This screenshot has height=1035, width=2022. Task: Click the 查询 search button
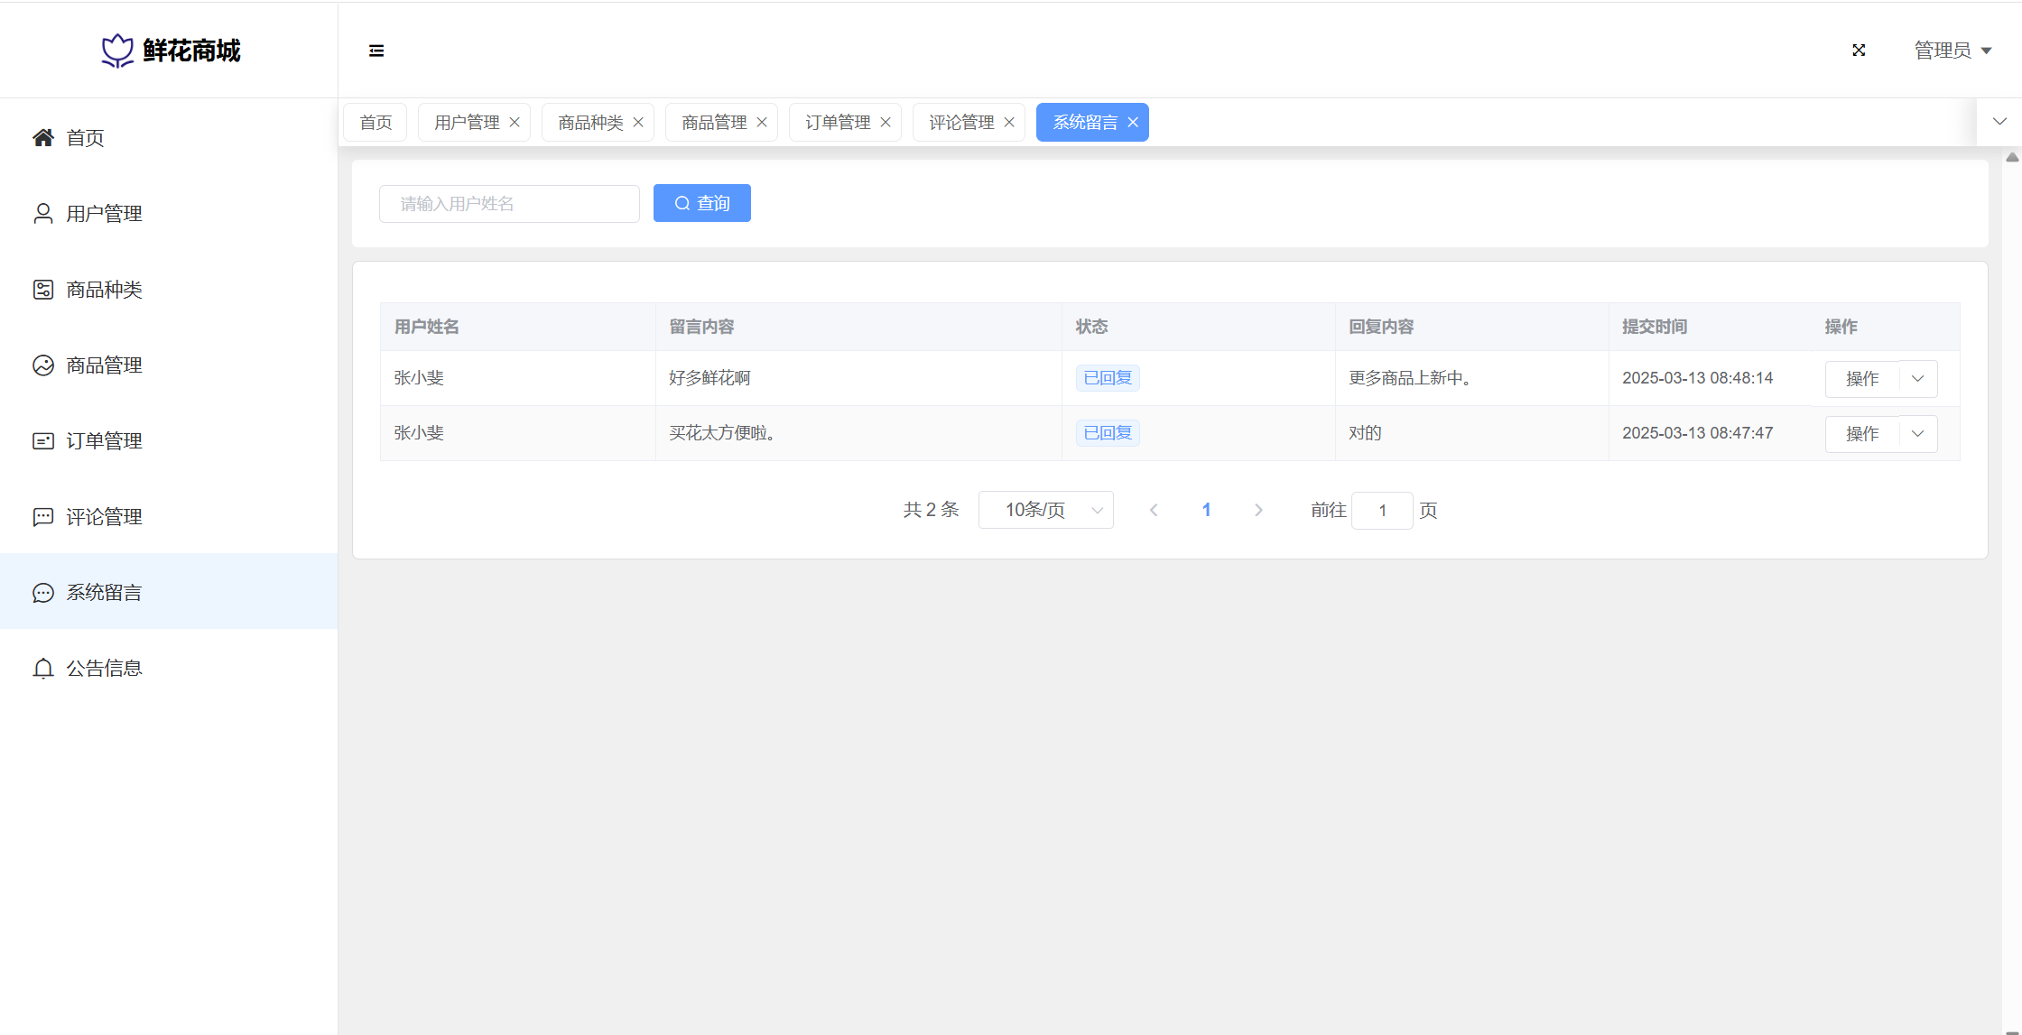point(701,203)
